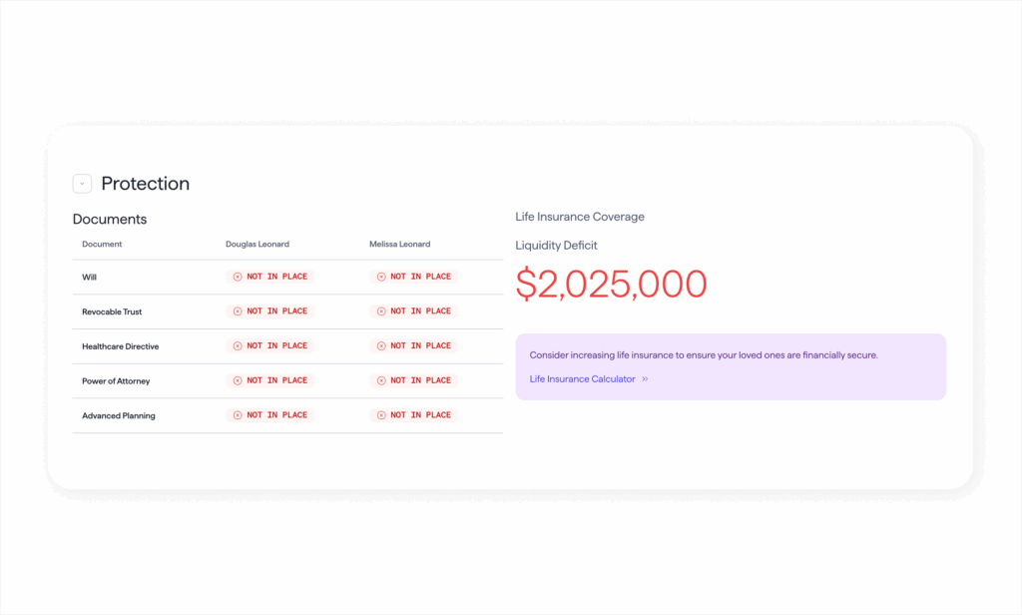The width and height of the screenshot is (1022, 615).
Task: Click the $2,025,000 liquidity deficit amount
Action: tap(611, 285)
